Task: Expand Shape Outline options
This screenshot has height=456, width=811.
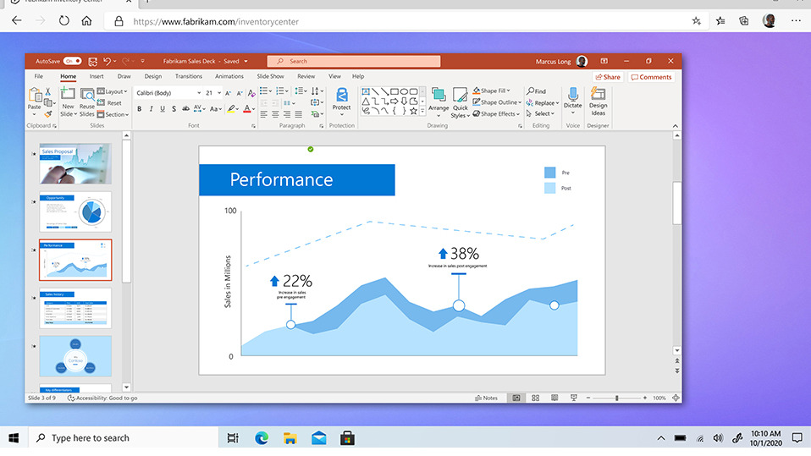Action: pyautogui.click(x=497, y=102)
